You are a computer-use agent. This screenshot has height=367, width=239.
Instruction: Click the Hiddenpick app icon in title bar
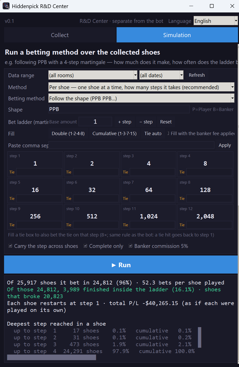(x=6, y=6)
